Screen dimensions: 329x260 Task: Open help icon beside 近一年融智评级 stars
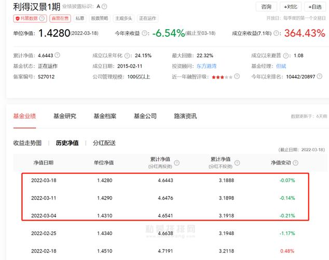pyautogui.click(x=237, y=76)
